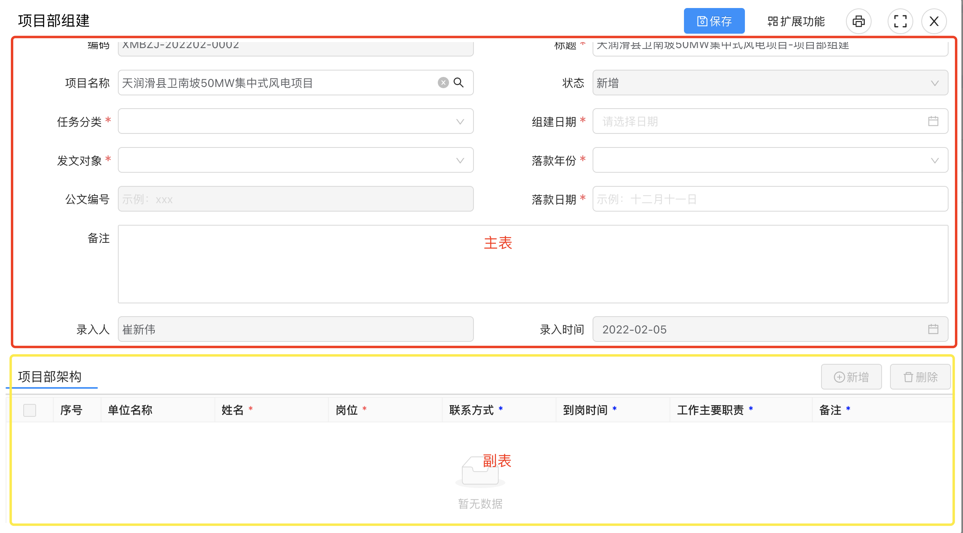963x533 pixels.
Task: Expand the 任务分类 dropdown
Action: pos(295,121)
